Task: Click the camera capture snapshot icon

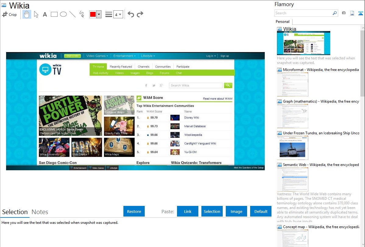Action: click(x=344, y=13)
